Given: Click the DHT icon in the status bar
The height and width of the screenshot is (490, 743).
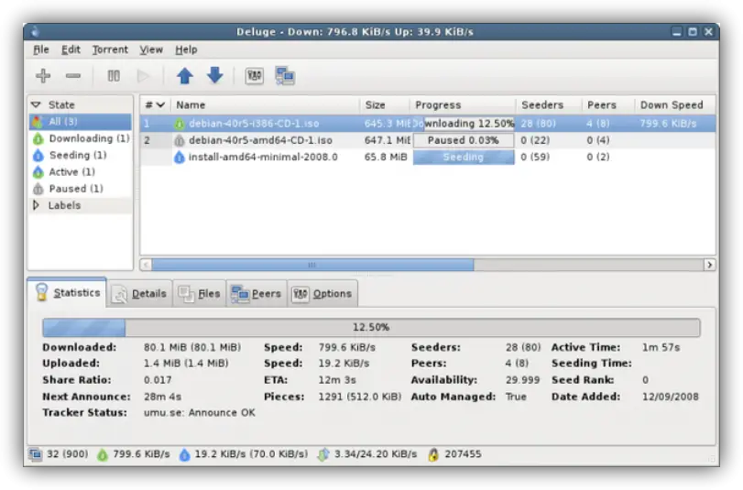Looking at the screenshot, I should pos(433,455).
